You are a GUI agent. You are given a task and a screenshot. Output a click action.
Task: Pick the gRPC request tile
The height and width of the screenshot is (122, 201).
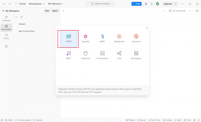[x=103, y=39]
